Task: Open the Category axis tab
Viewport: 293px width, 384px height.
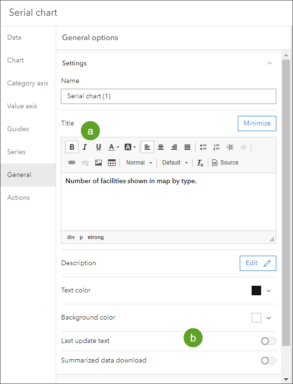Action: pyautogui.click(x=28, y=83)
